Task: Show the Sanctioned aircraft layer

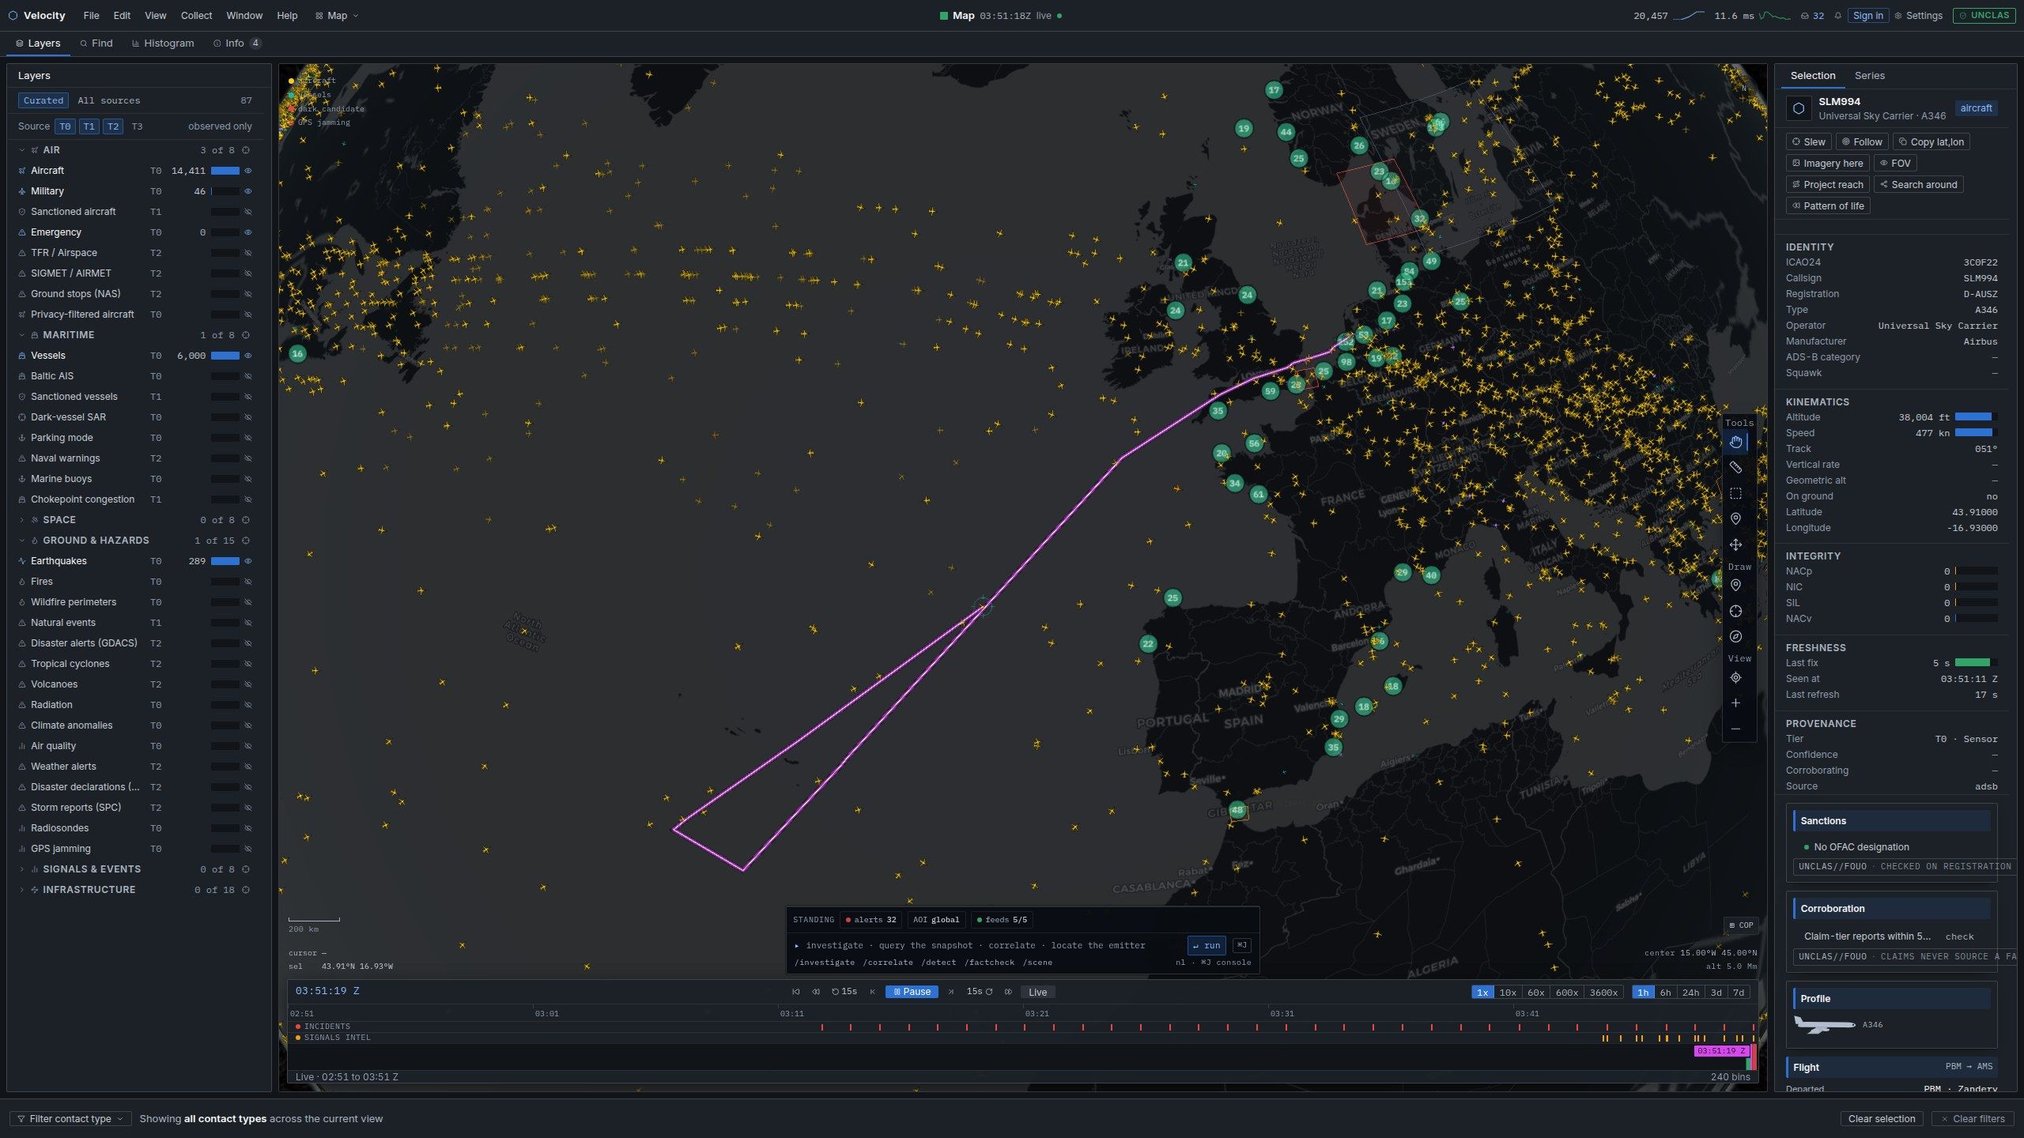Action: click(248, 212)
